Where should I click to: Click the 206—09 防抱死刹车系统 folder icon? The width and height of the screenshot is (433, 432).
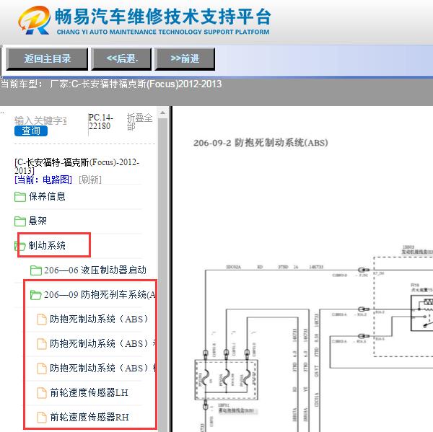(36, 295)
